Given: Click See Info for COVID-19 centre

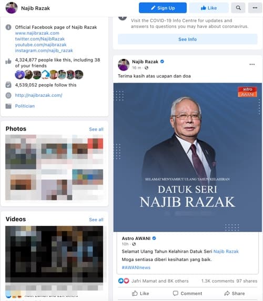Looking at the screenshot, I should (187, 39).
